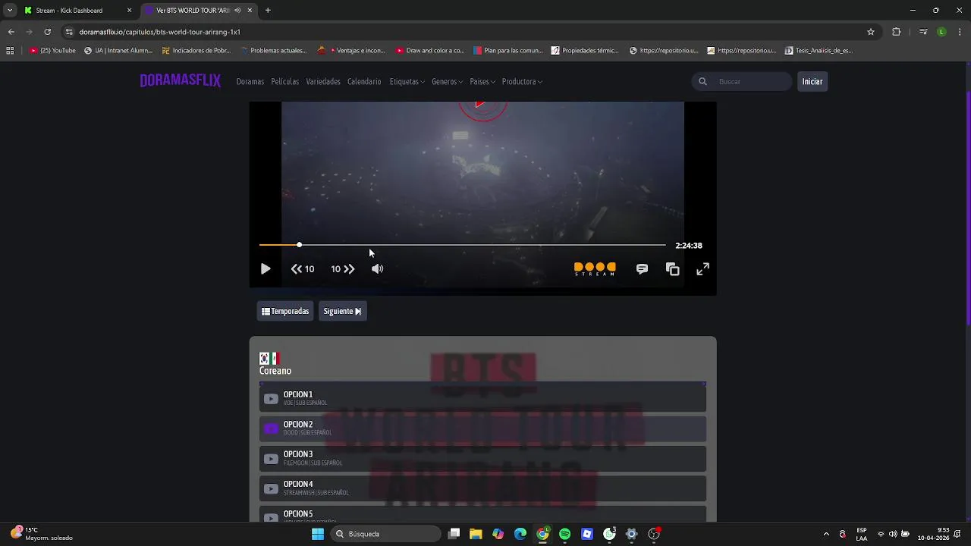Open the UA | Intranet Alumn... bookmark
Viewport: 971px width, 546px height.
118,51
